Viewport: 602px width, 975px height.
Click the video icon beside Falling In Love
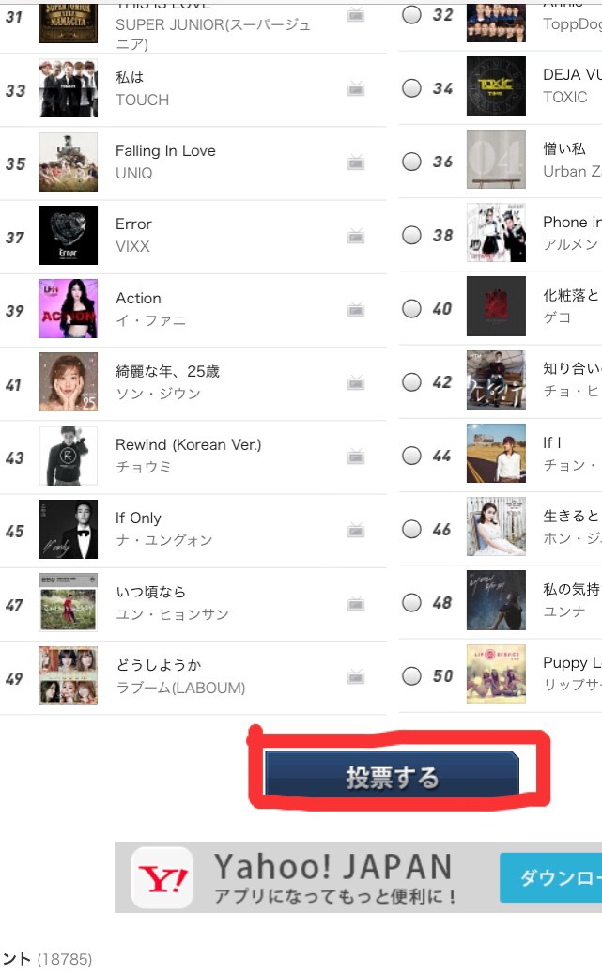pos(356,162)
